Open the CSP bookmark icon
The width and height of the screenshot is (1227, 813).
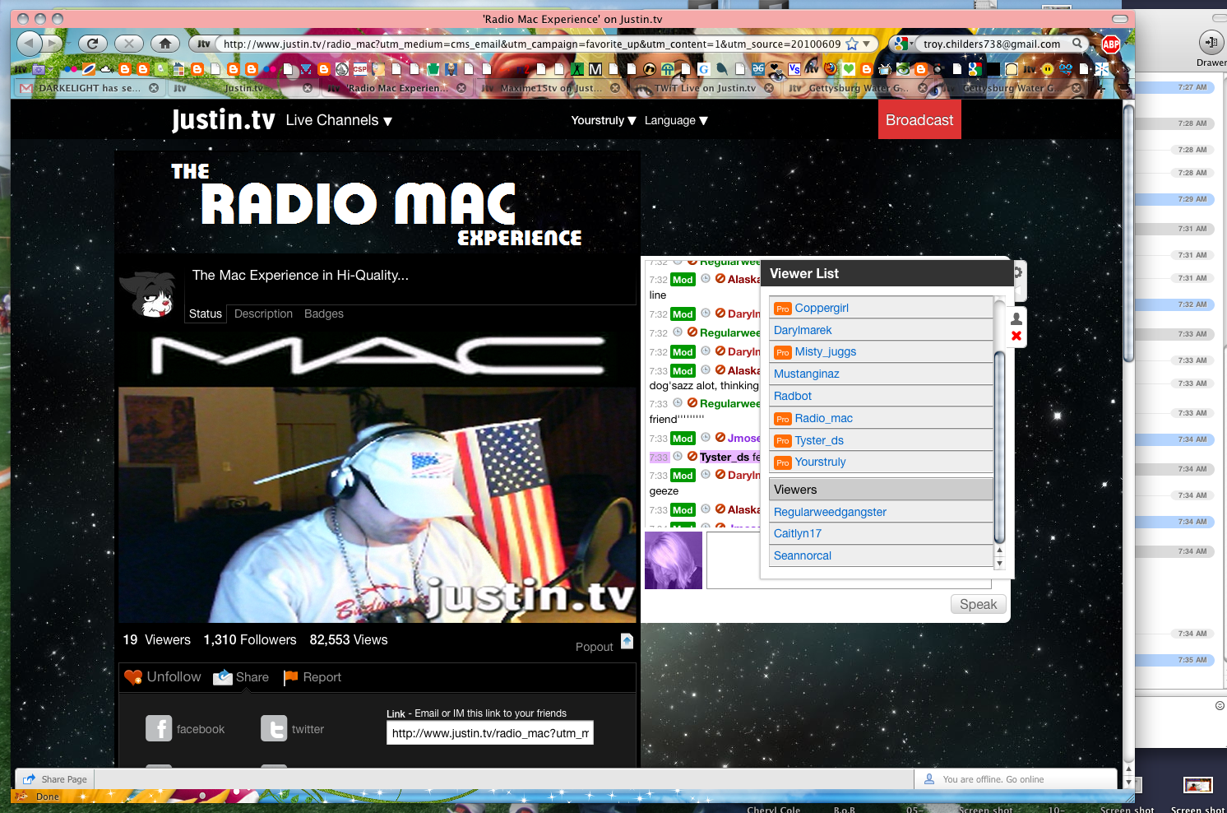coord(360,69)
